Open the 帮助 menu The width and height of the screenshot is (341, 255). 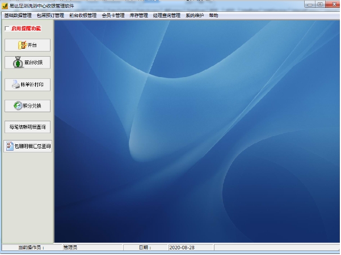click(213, 15)
